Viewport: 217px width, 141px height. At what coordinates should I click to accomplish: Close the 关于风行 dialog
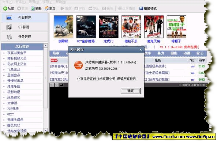[141, 50]
